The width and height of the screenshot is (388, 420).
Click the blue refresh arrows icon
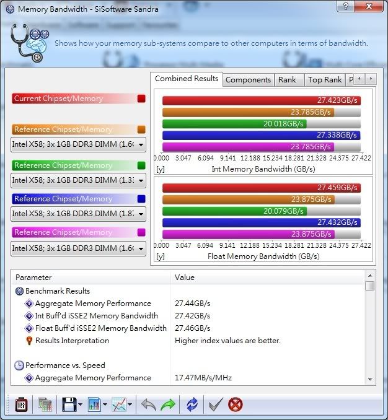pos(192,405)
